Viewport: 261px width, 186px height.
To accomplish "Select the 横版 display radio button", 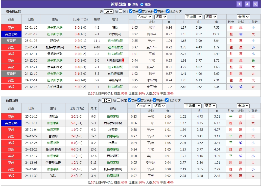I will 142,4.
